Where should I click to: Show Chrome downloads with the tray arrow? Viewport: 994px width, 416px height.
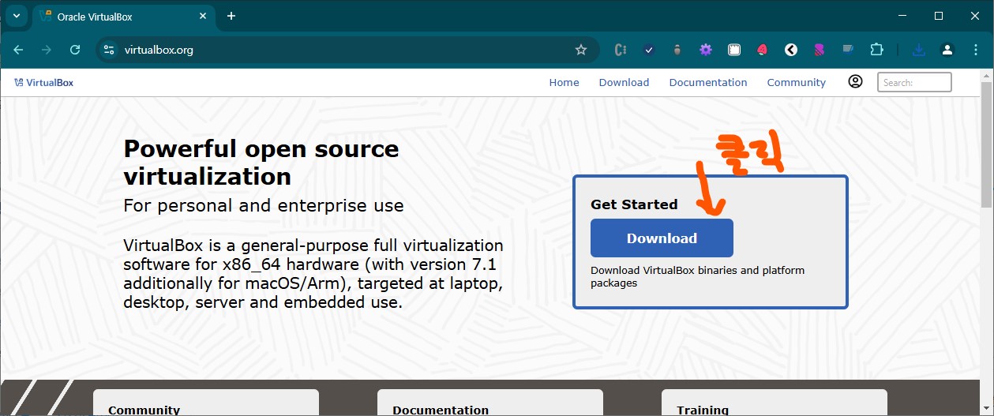click(x=918, y=50)
